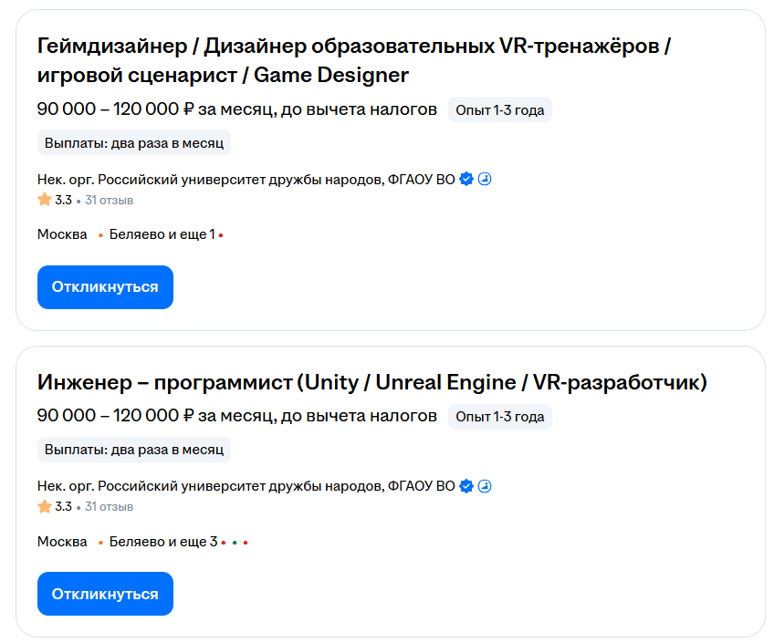Image resolution: width=774 pixels, height=643 pixels.
Task: Click the Опыт 1-3 года tag on first vacancy
Action: [x=500, y=109]
